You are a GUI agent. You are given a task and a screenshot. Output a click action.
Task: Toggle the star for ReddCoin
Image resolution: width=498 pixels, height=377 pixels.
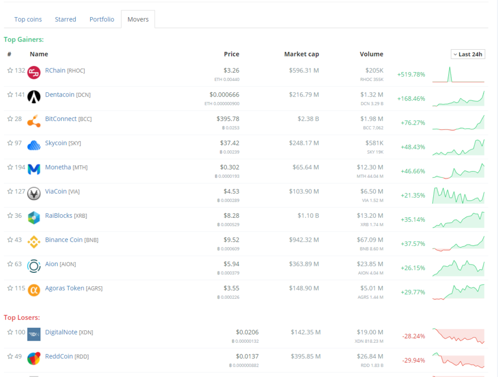pyautogui.click(x=10, y=356)
